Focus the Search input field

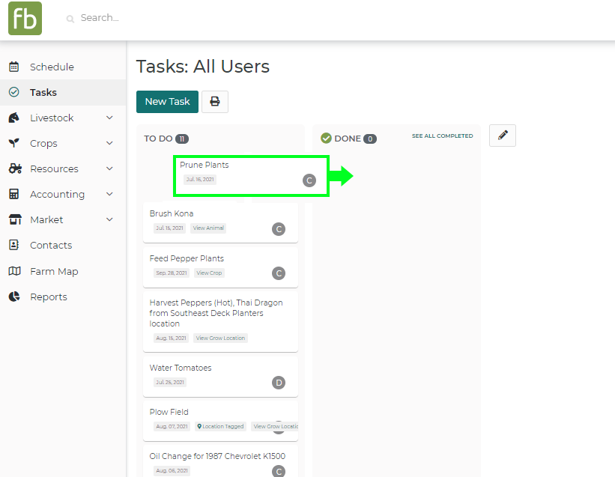click(100, 18)
